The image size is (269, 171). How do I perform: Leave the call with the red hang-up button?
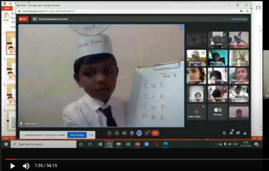click(x=155, y=133)
